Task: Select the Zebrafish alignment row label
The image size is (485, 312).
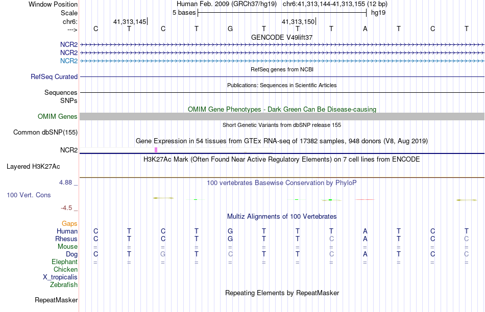Action: (64, 285)
